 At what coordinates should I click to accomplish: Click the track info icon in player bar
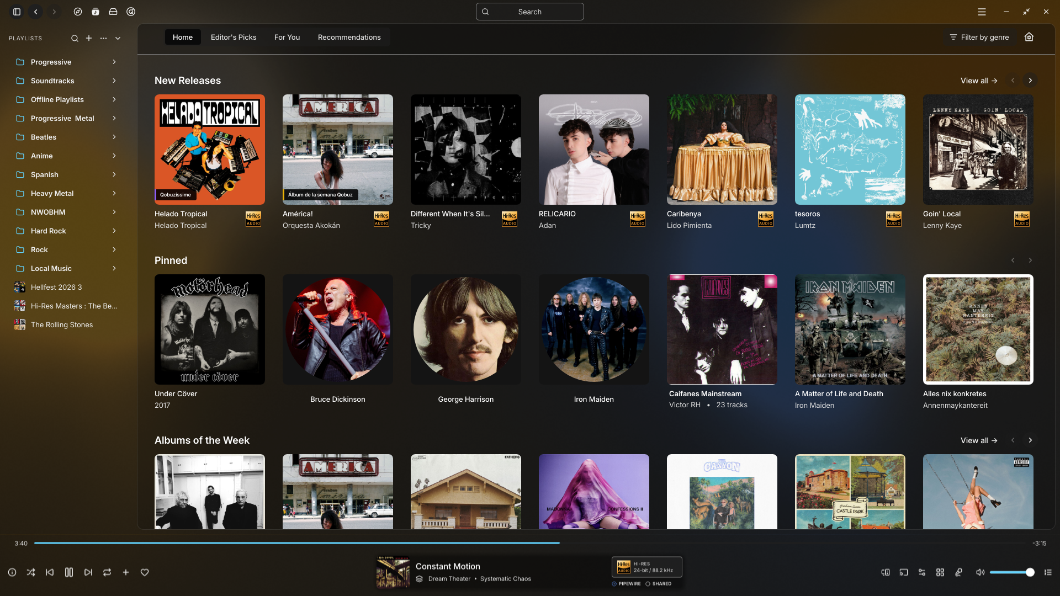[12, 572]
